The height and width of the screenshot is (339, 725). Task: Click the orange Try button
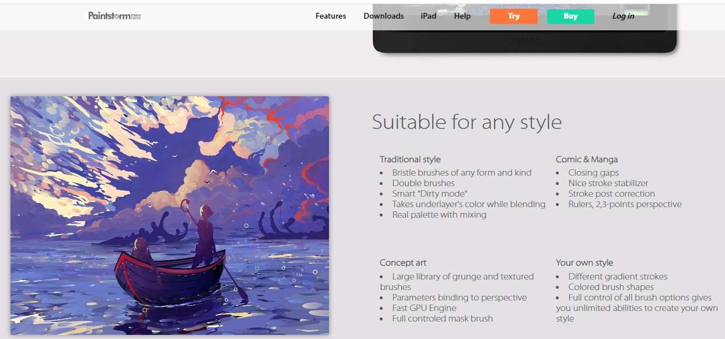click(514, 16)
